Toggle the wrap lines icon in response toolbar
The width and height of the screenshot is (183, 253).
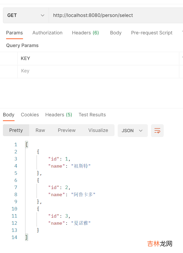click(x=157, y=131)
